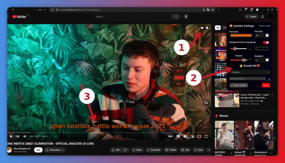285x163 pixels.
Task: Expand the Intro chapter chevron
Action: (47, 136)
